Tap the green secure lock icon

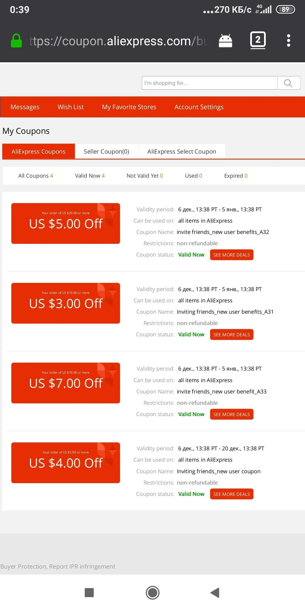pos(16,41)
